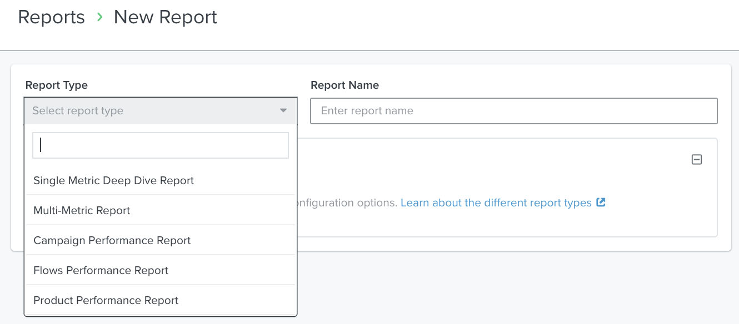Screen dimensions: 739x324
Task: Select "Single Metric Deep Dive Report"
Action: (114, 180)
